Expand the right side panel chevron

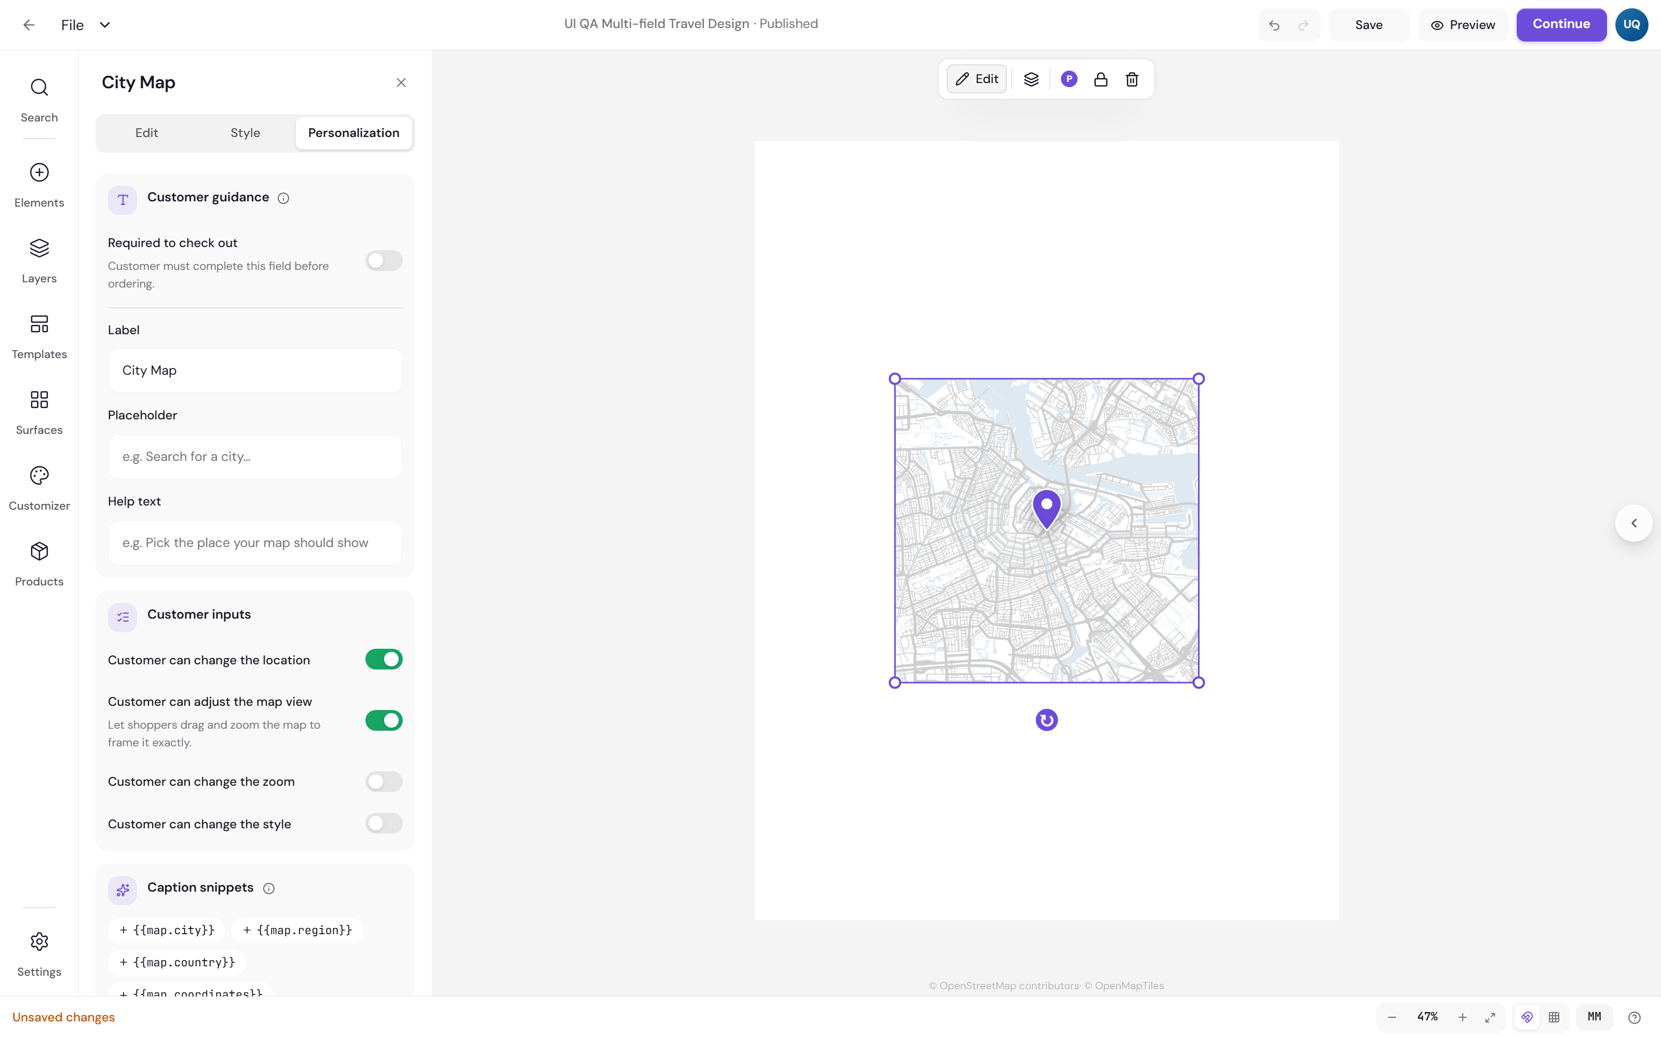(x=1633, y=523)
